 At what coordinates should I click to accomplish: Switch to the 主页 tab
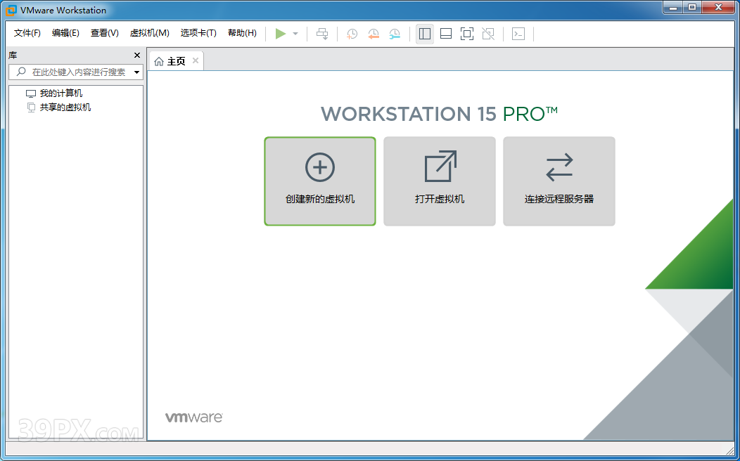(176, 61)
